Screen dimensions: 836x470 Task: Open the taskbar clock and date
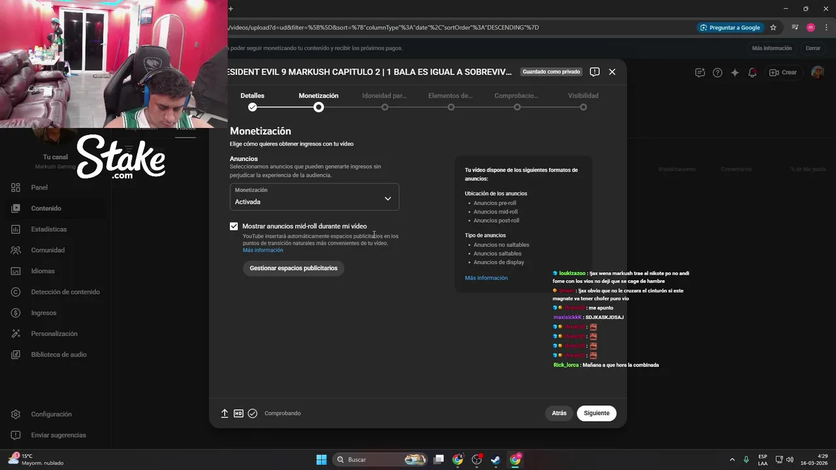(815, 460)
